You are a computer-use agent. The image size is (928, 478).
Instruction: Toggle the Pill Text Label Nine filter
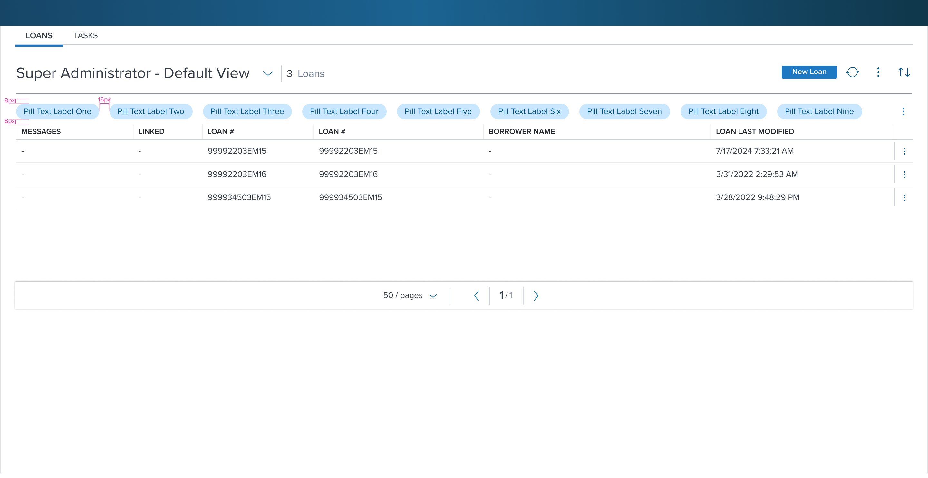tap(819, 111)
